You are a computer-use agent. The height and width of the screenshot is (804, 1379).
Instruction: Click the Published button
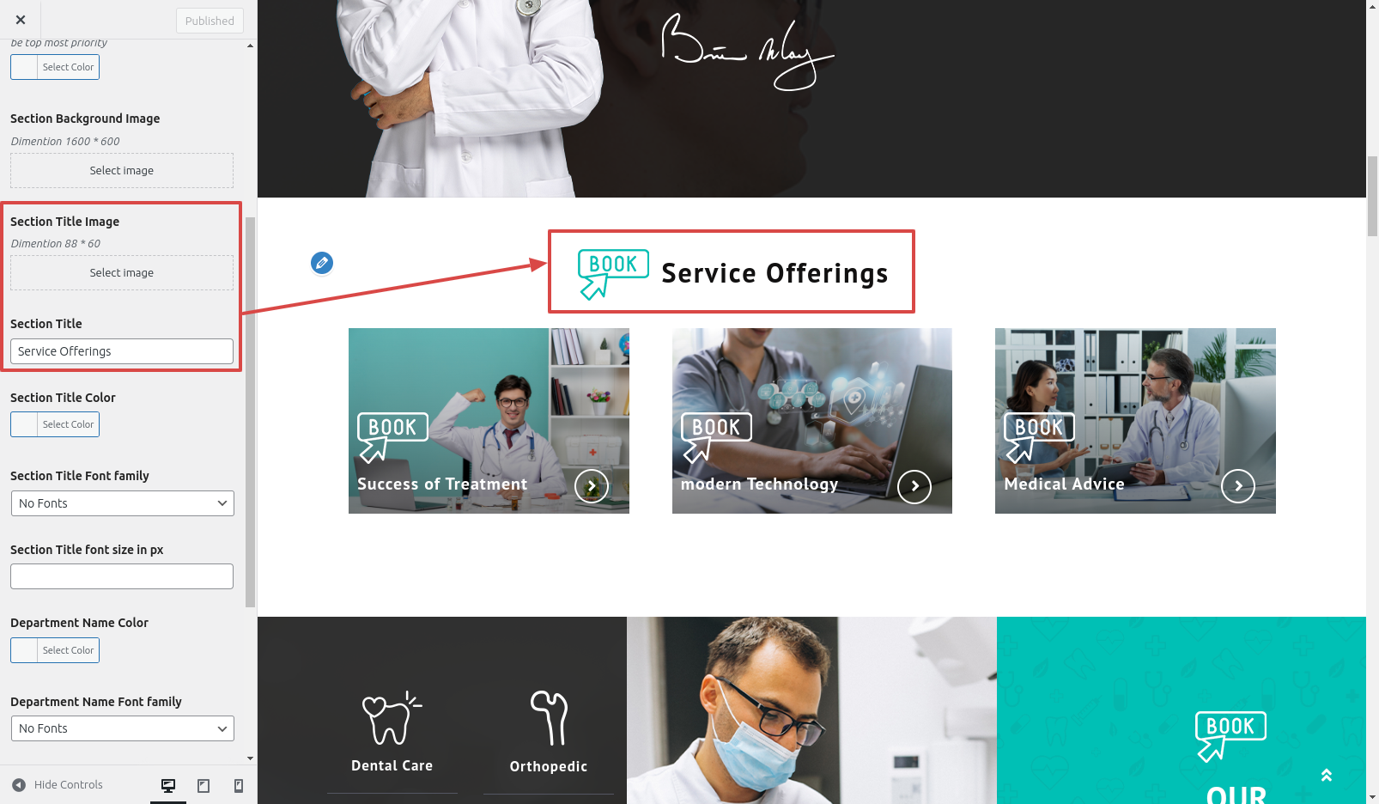[x=210, y=21]
